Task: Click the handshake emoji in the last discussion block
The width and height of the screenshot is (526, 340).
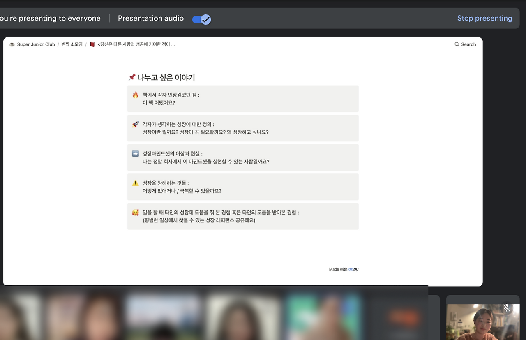Action: pyautogui.click(x=136, y=212)
